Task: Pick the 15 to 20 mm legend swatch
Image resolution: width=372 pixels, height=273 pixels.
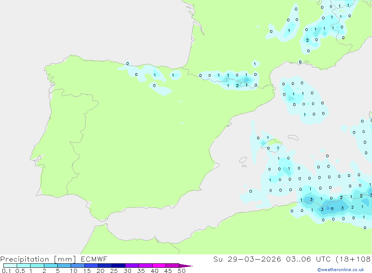Action: [x=91, y=266]
